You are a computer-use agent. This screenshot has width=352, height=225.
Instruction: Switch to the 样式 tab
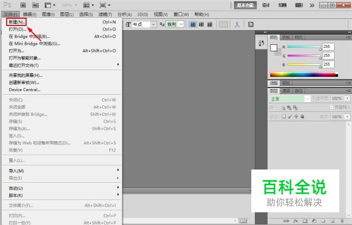click(x=299, y=37)
